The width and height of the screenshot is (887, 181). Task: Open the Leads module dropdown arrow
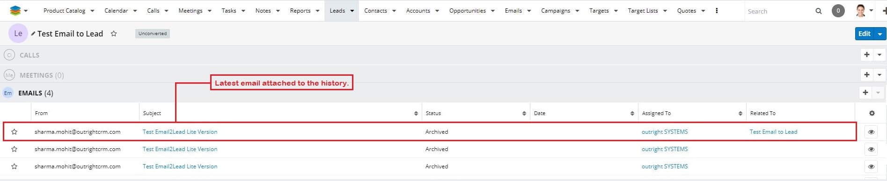point(352,11)
